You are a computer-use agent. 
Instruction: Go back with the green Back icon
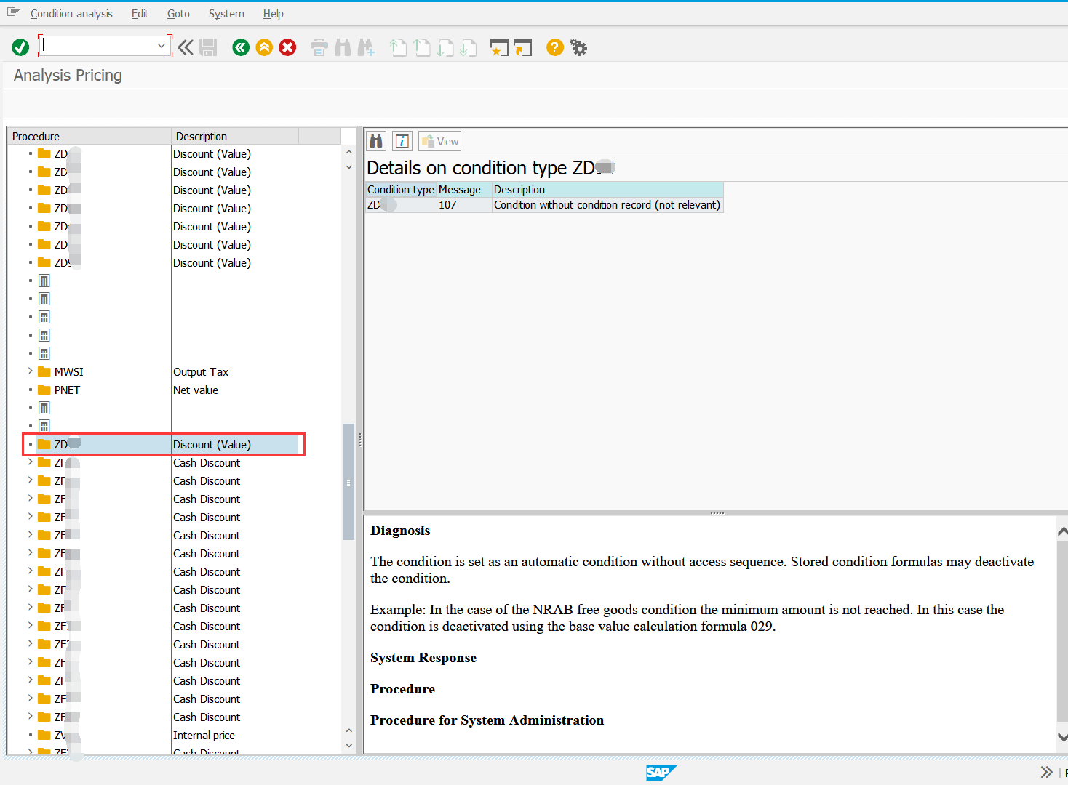tap(241, 47)
